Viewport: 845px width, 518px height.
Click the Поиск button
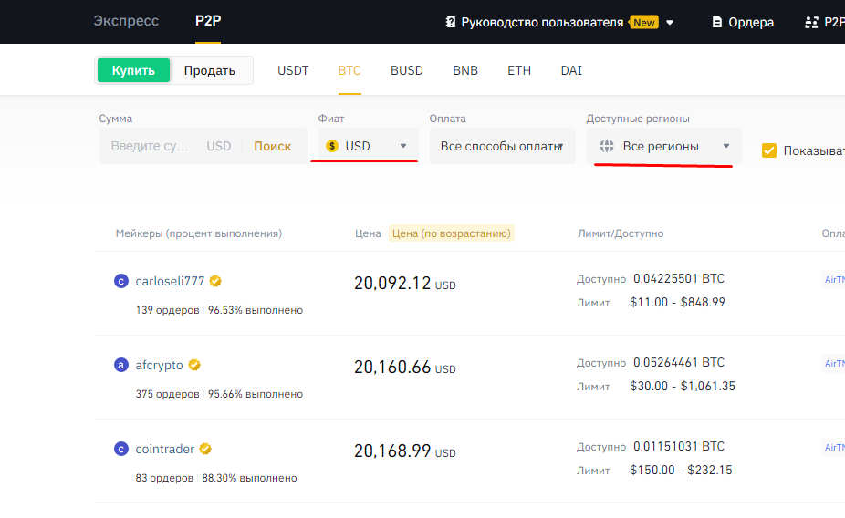272,146
